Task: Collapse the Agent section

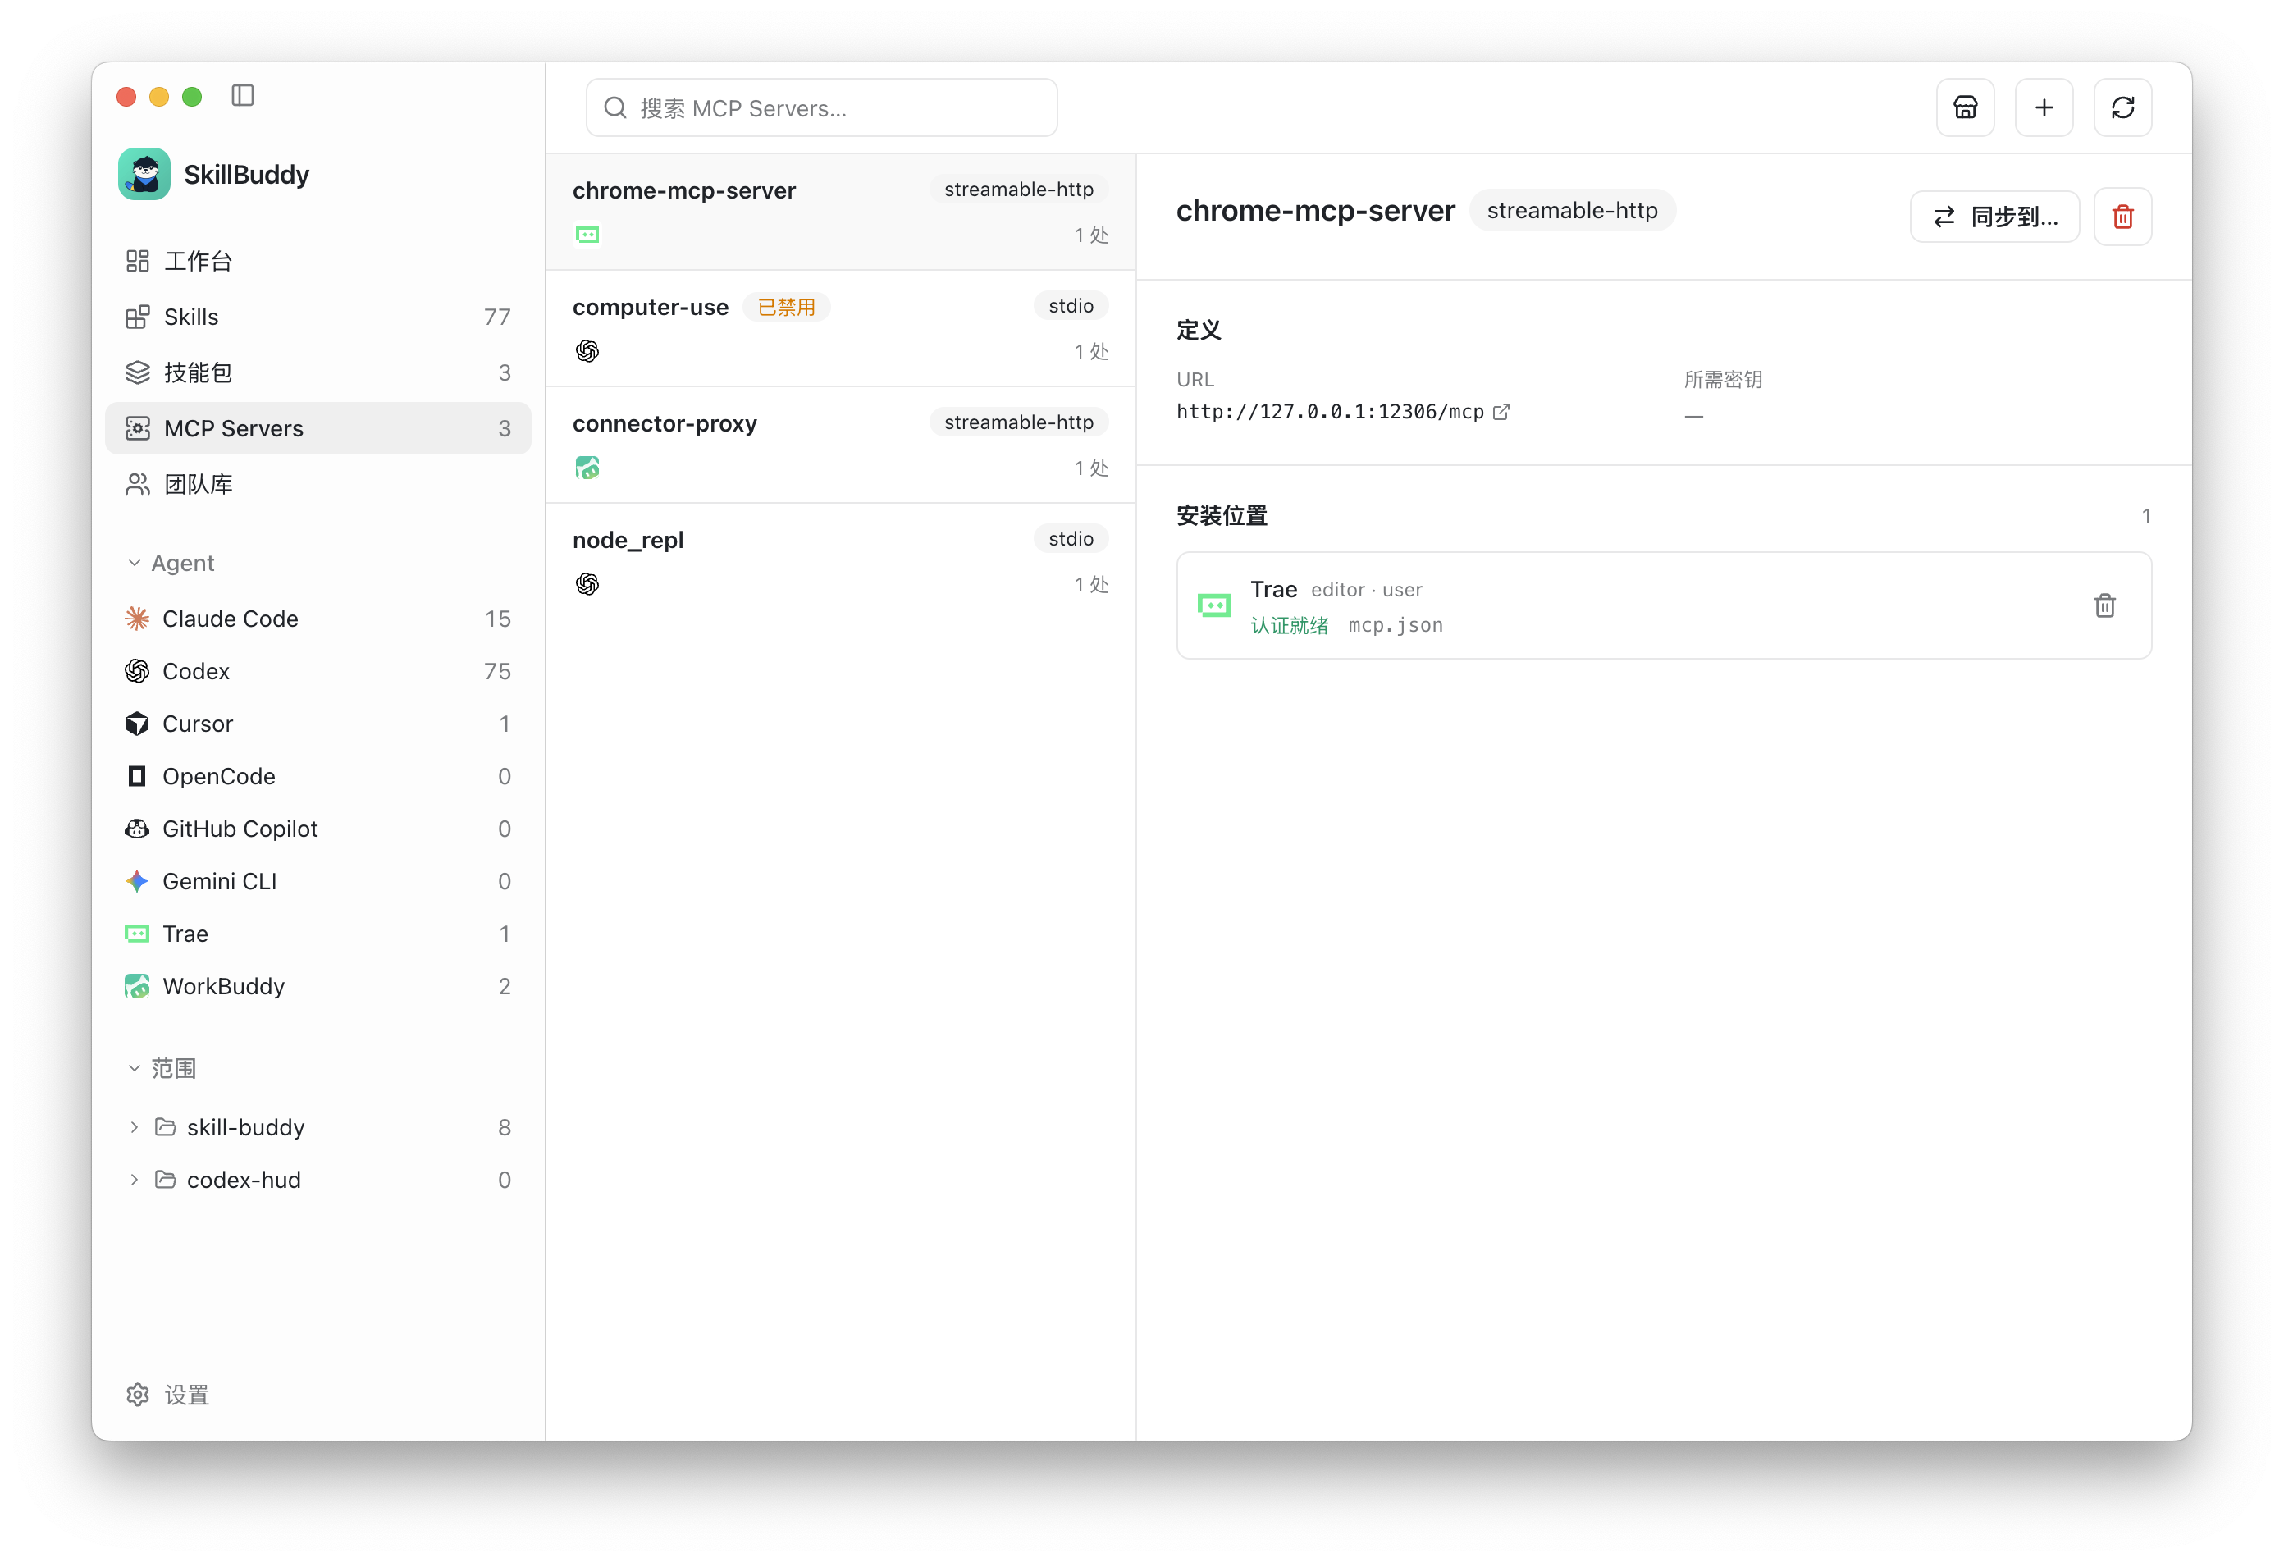Action: tap(135, 562)
